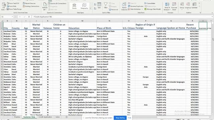Launch Text to Columns wizard
The width and height of the screenshot is (214, 120).
pos(124,6)
